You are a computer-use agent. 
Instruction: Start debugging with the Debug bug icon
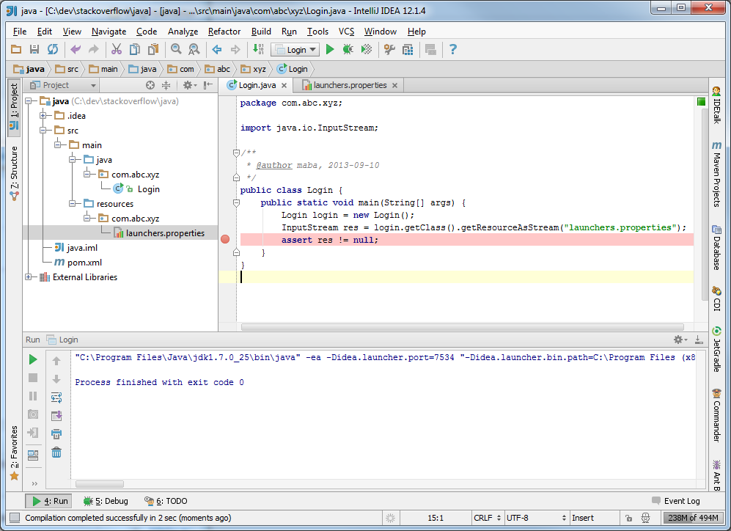[x=348, y=49]
